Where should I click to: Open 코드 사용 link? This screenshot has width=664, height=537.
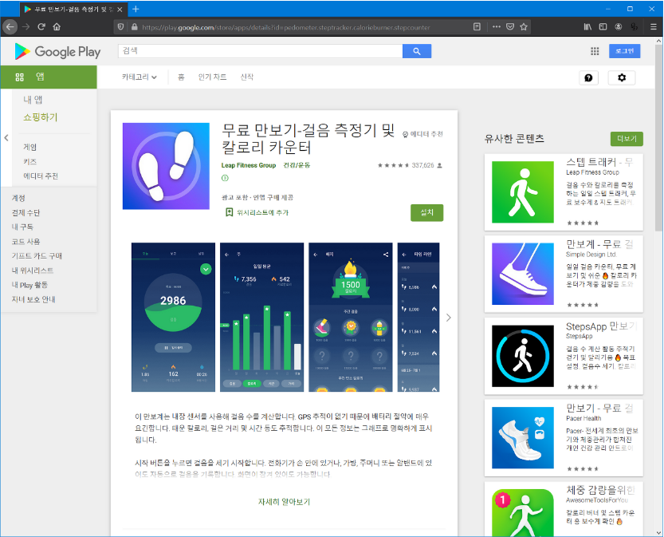point(26,241)
